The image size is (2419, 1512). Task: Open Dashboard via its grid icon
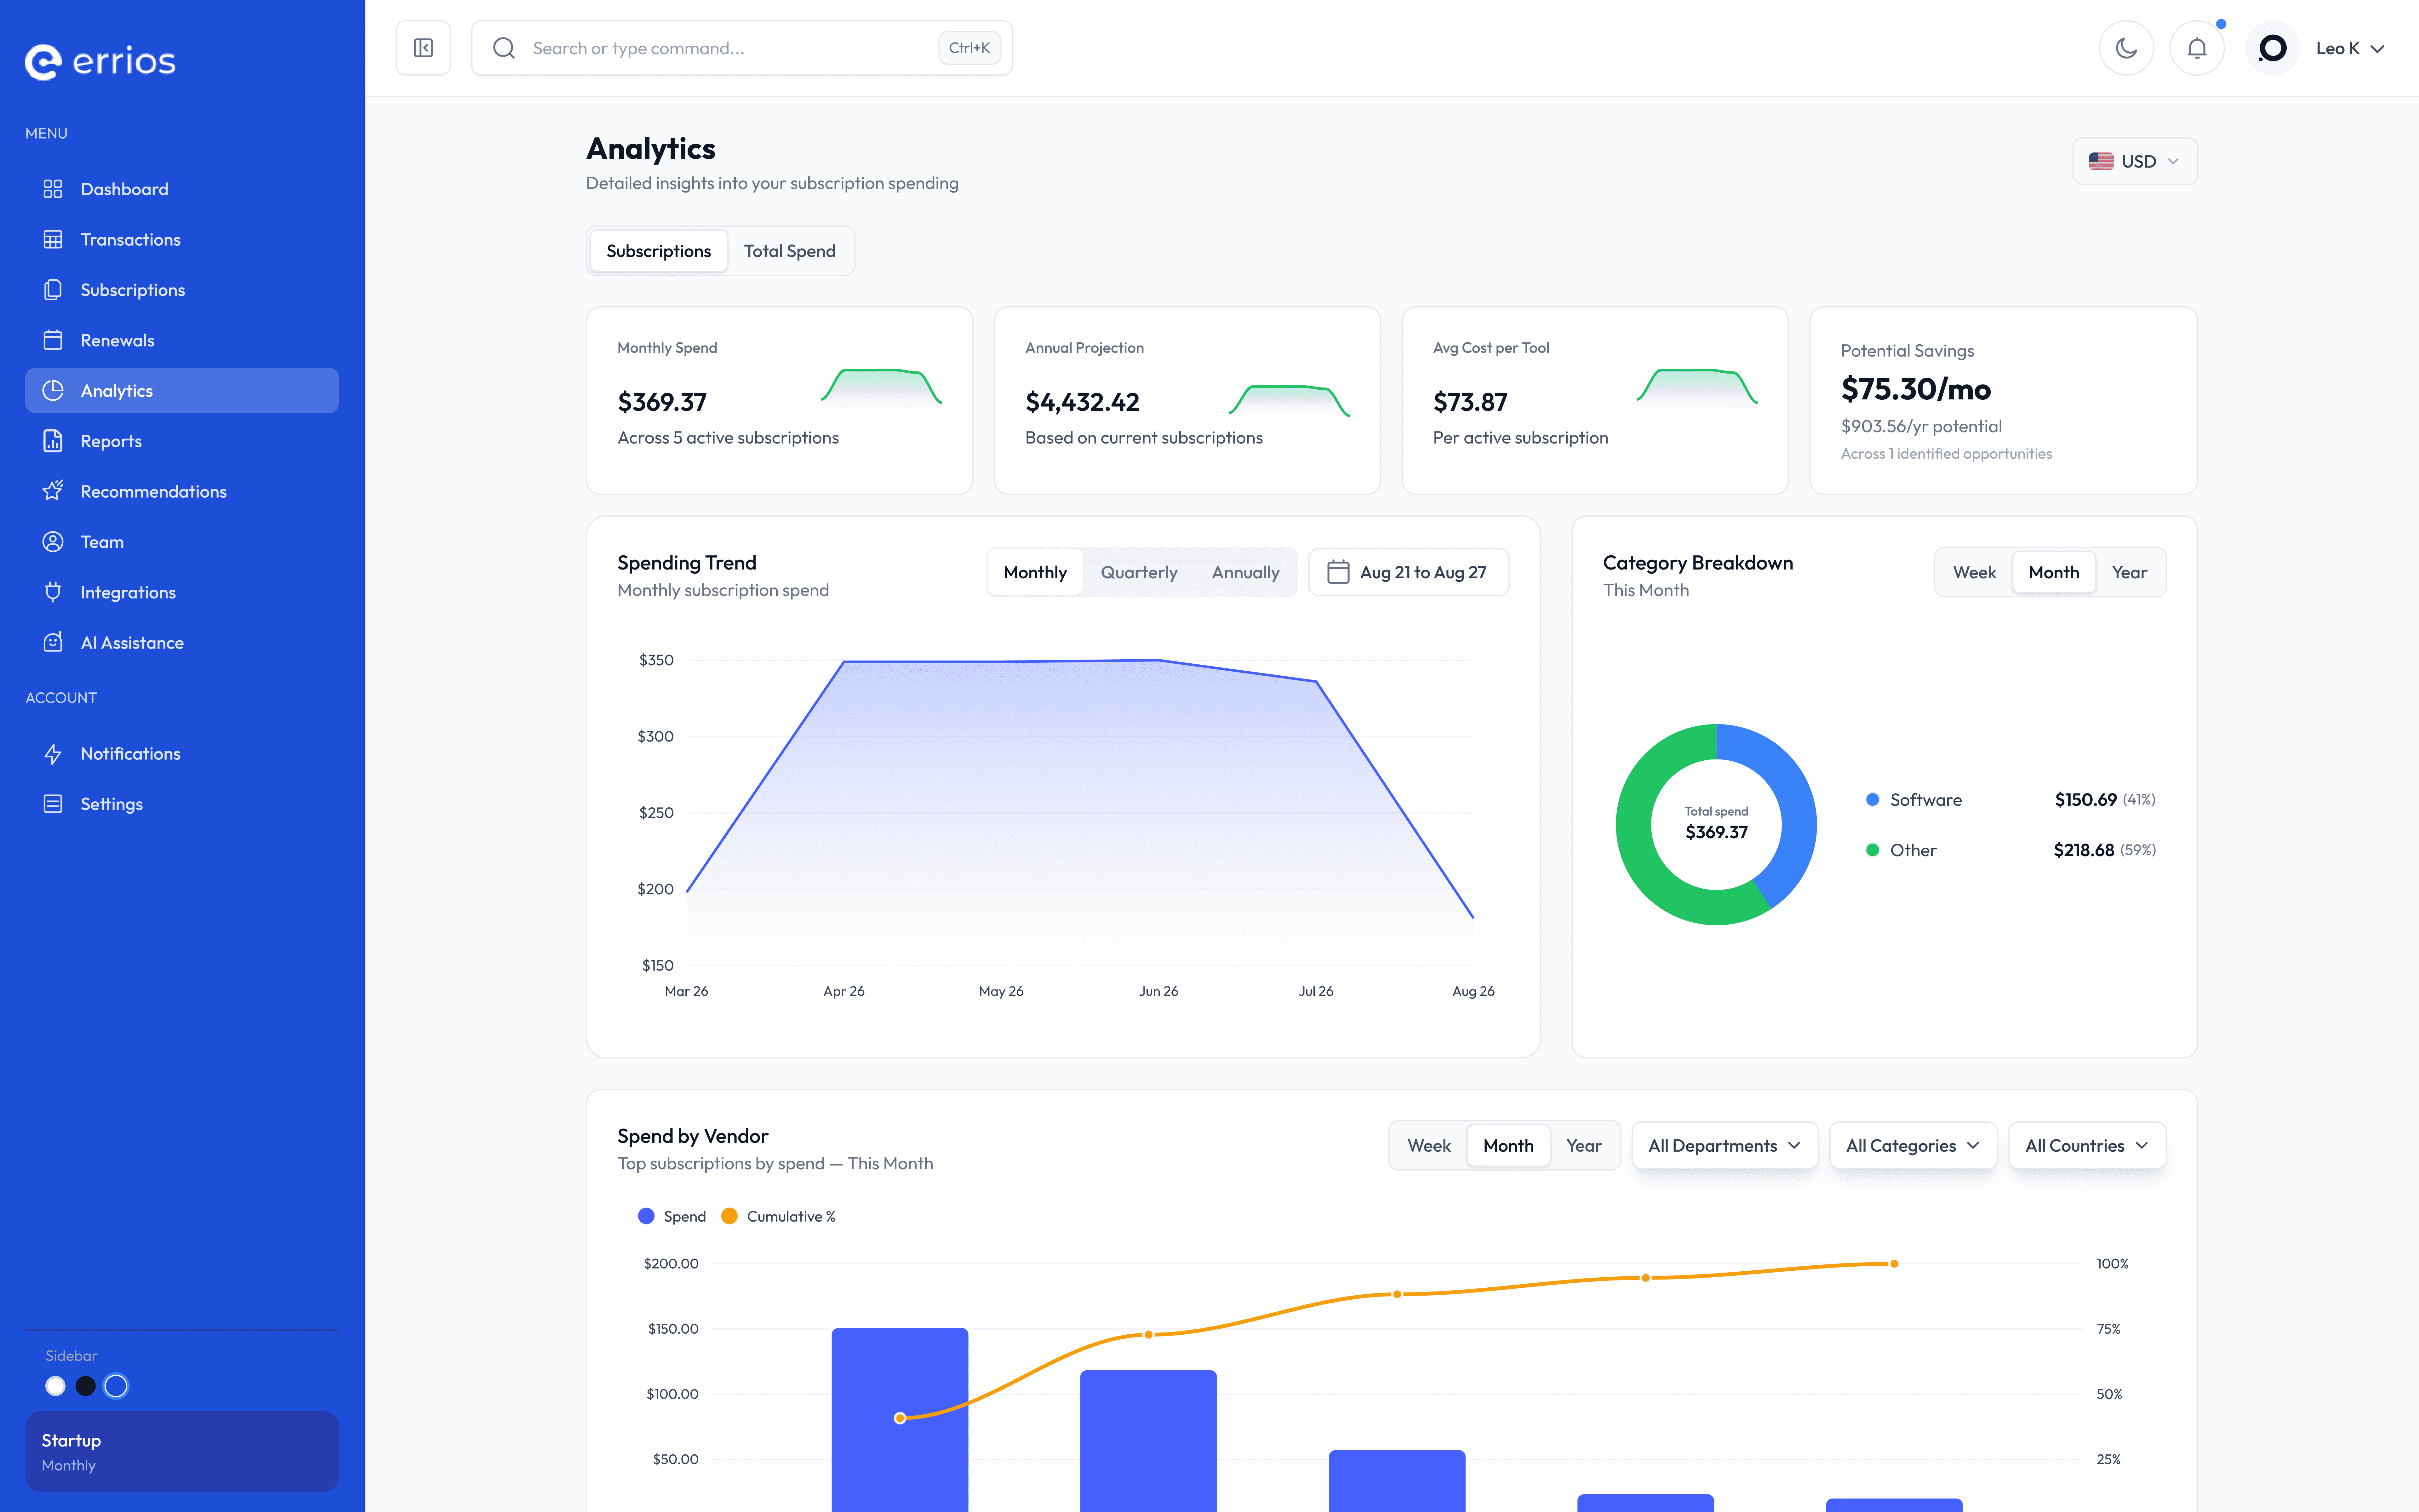click(53, 189)
